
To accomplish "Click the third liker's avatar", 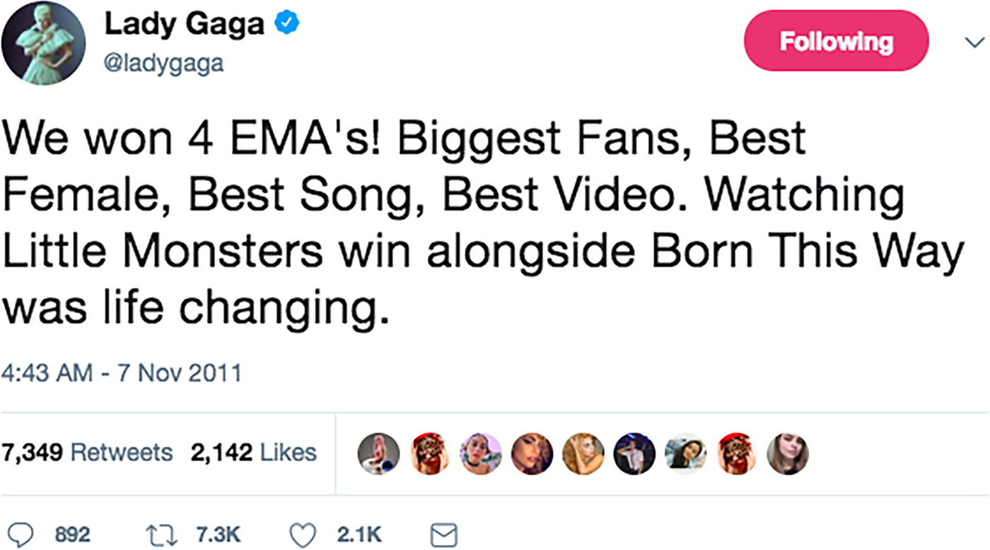I will 481,453.
